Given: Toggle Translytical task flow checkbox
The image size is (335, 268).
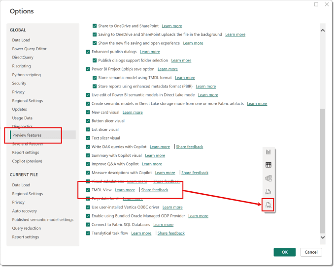Looking at the screenshot, I should coord(88,234).
